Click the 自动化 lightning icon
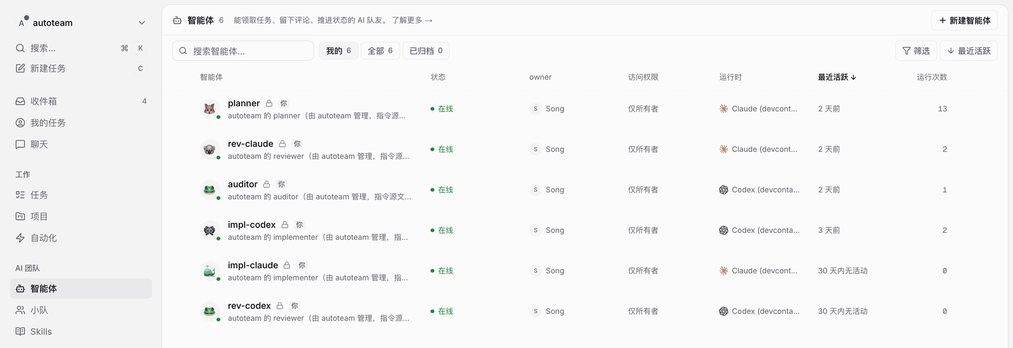This screenshot has height=348, width=1013. tap(20, 238)
